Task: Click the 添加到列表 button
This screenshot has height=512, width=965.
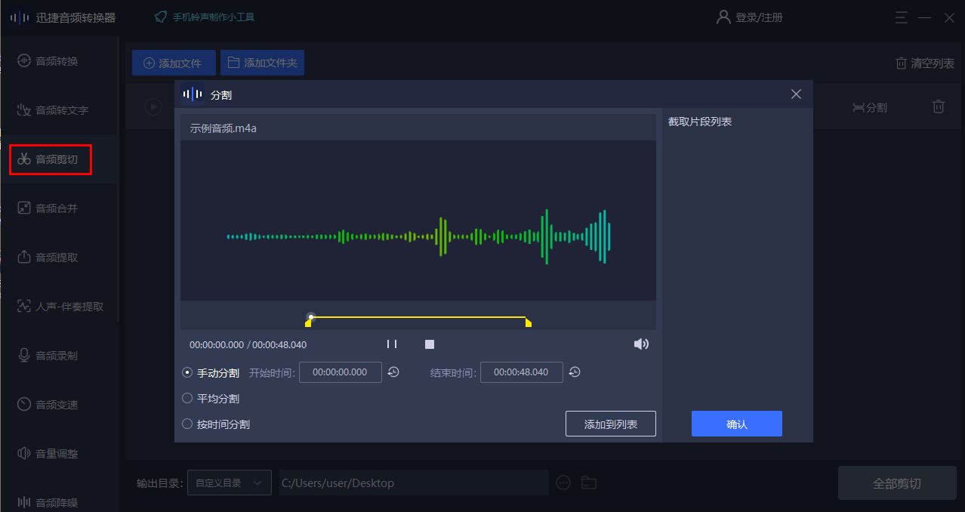Action: pyautogui.click(x=611, y=424)
